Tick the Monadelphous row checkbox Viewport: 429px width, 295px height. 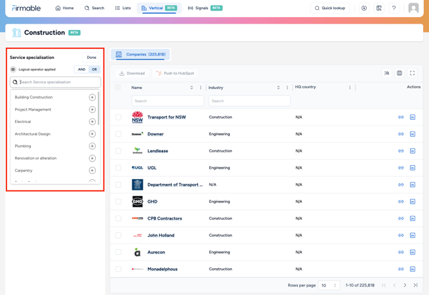tap(118, 269)
